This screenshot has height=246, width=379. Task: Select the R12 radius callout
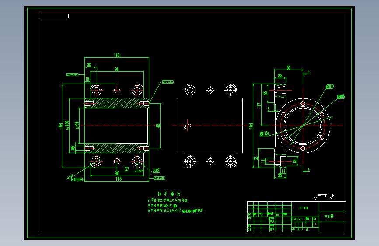[x=156, y=170]
